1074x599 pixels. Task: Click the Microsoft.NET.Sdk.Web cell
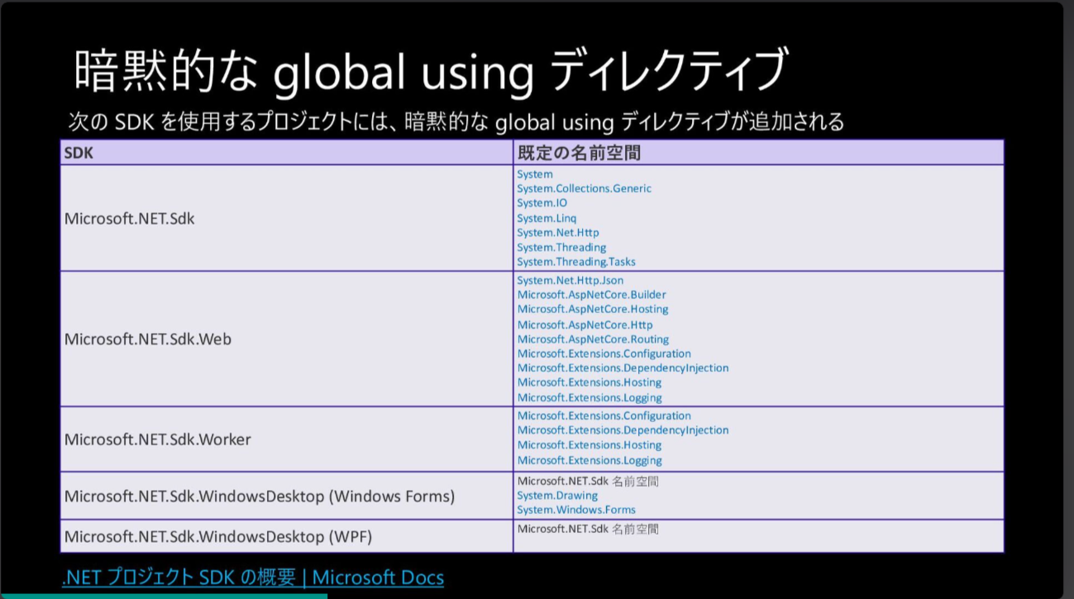286,339
